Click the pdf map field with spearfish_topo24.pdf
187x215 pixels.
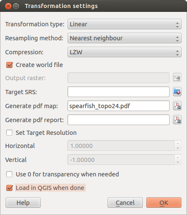pos(119,106)
